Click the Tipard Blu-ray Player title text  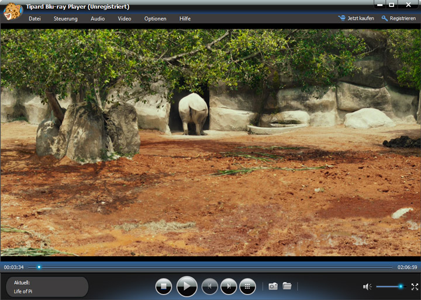(78, 6)
